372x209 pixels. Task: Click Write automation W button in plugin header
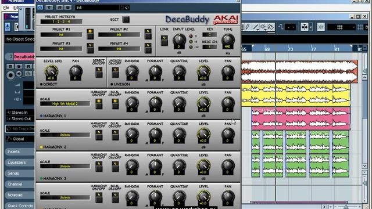(x=68, y=8)
